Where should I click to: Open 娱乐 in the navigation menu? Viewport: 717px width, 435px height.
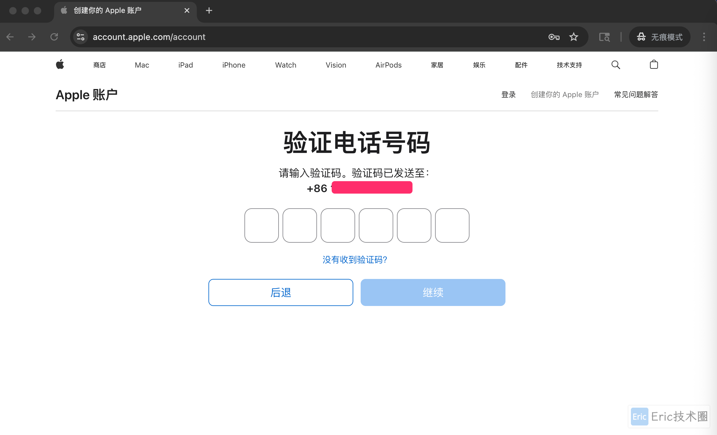[479, 65]
